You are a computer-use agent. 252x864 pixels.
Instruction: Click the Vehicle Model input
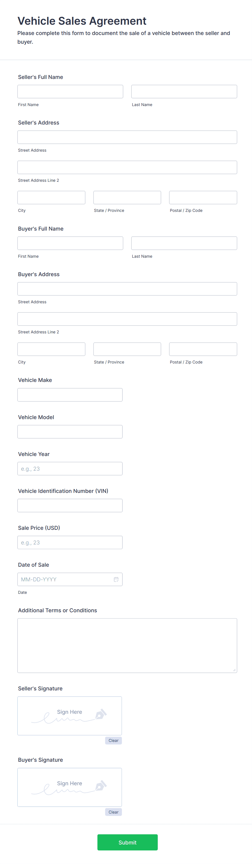pos(70,432)
